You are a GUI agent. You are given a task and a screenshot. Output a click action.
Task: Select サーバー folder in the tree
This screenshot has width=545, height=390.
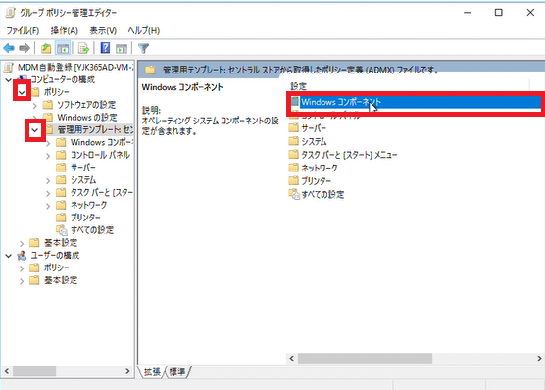(x=83, y=168)
